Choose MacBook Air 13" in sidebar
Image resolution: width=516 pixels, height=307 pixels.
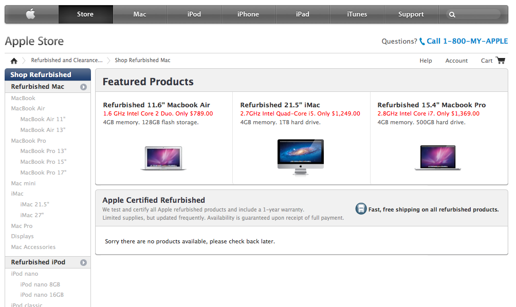click(x=43, y=130)
